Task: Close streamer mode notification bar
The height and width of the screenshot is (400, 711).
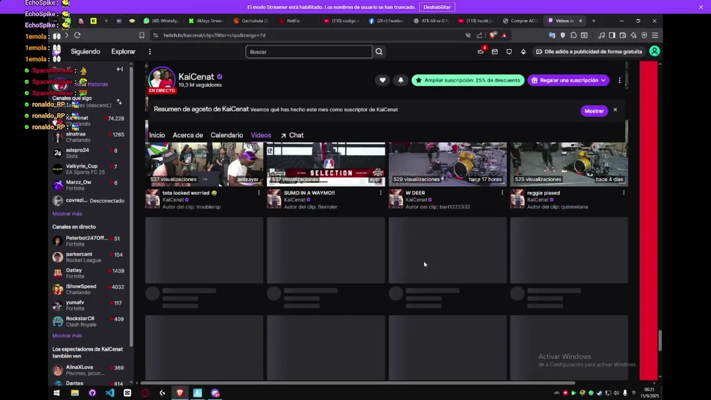Action: click(701, 7)
